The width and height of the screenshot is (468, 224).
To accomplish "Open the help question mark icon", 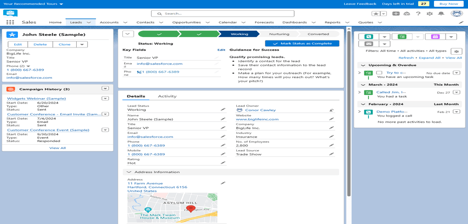I will click(x=418, y=13).
